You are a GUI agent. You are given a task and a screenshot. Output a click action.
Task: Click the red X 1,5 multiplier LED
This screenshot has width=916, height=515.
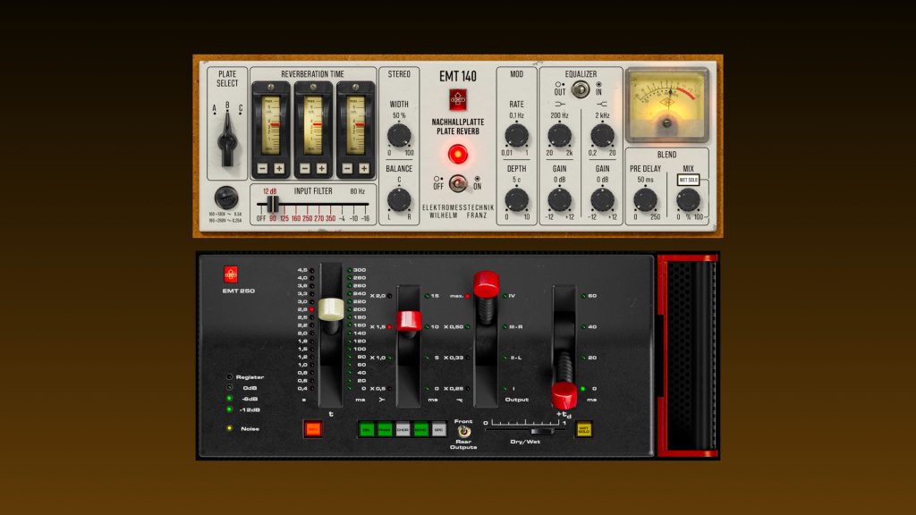(390, 327)
